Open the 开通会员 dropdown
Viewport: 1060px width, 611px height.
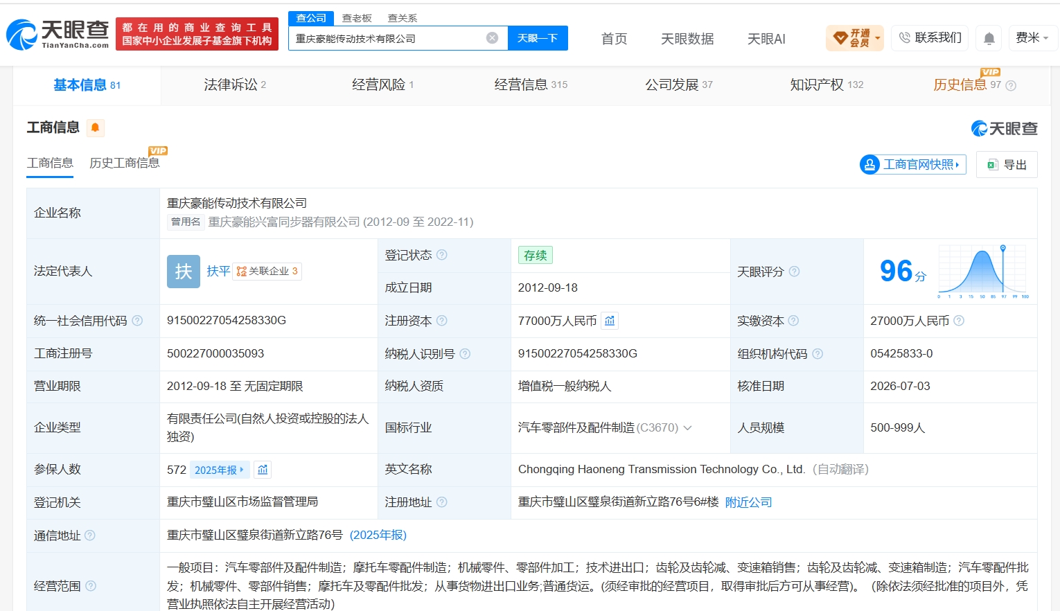(856, 38)
